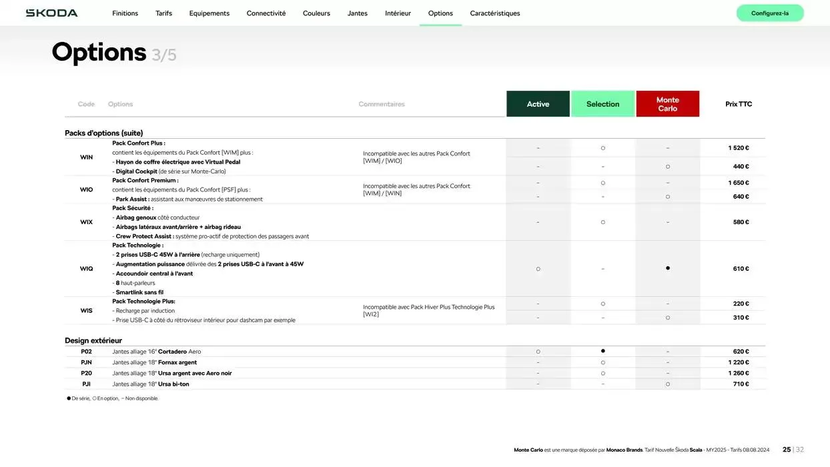
Task: Switch to the Equipements tab
Action: coord(209,13)
